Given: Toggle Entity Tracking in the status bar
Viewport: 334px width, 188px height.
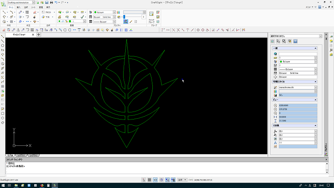Looking at the screenshot, I should pyautogui.click(x=173, y=180).
